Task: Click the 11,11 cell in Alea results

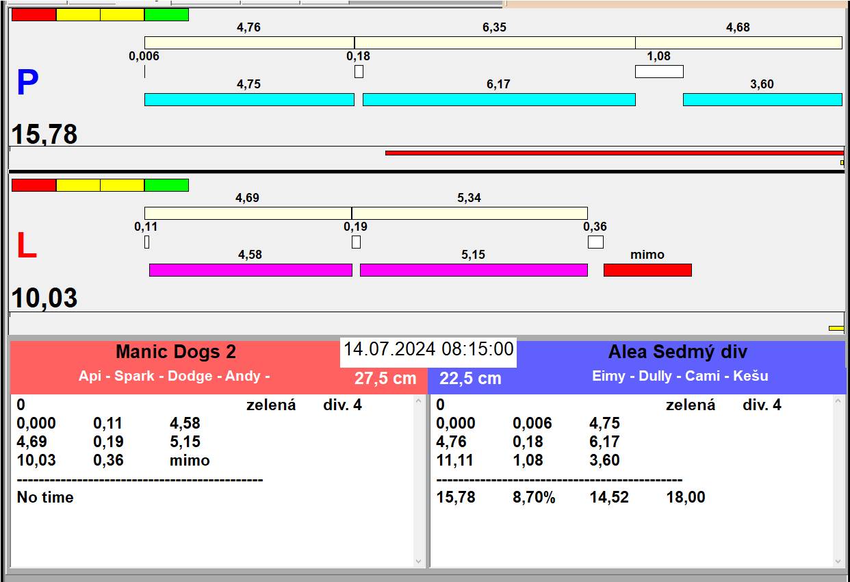Action: [454, 461]
